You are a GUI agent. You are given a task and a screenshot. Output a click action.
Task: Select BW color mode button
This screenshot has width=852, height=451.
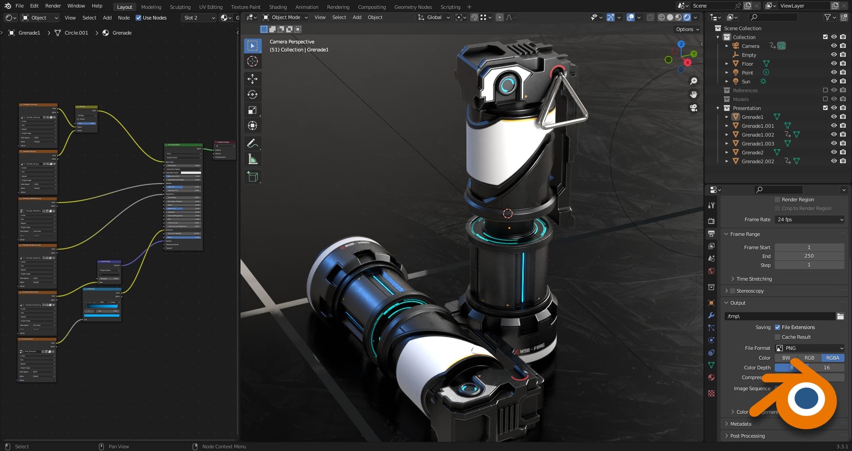coord(786,358)
